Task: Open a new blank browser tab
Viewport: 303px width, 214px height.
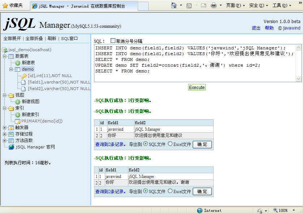Action: (143, 6)
